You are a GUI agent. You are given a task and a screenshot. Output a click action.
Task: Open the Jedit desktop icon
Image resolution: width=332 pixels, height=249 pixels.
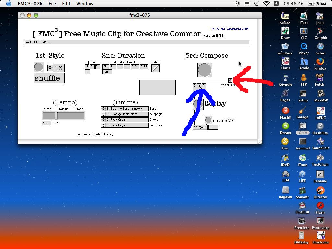320,18
